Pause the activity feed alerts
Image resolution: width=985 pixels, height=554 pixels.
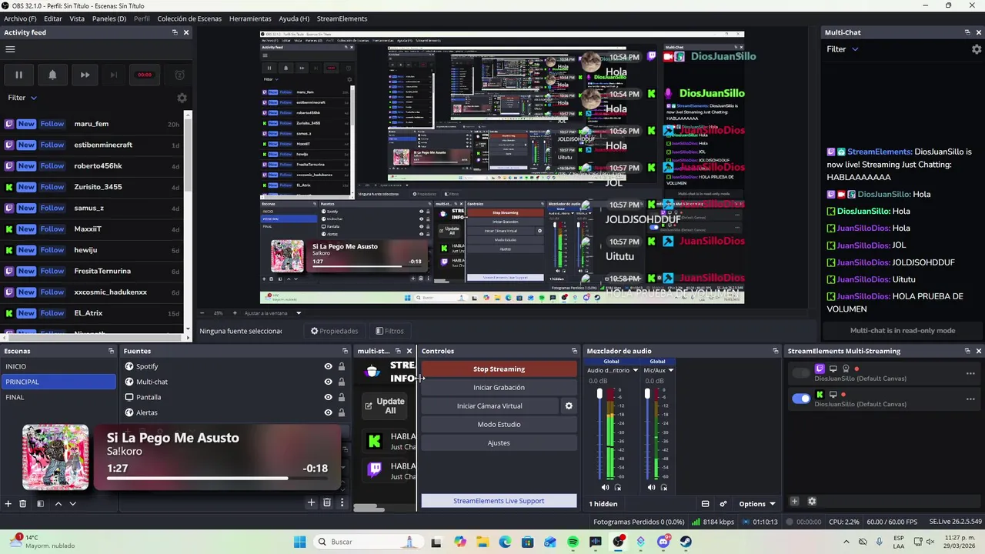click(x=18, y=75)
